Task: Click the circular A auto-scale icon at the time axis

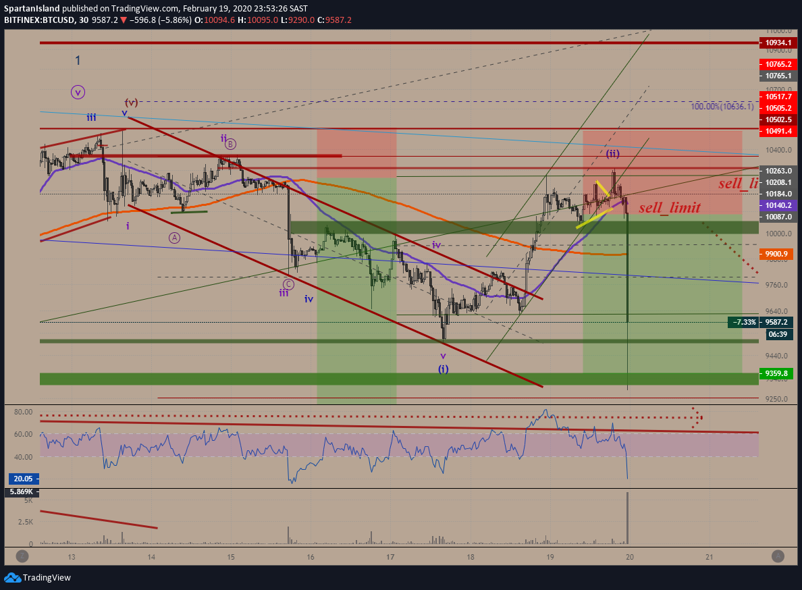Action: point(778,556)
